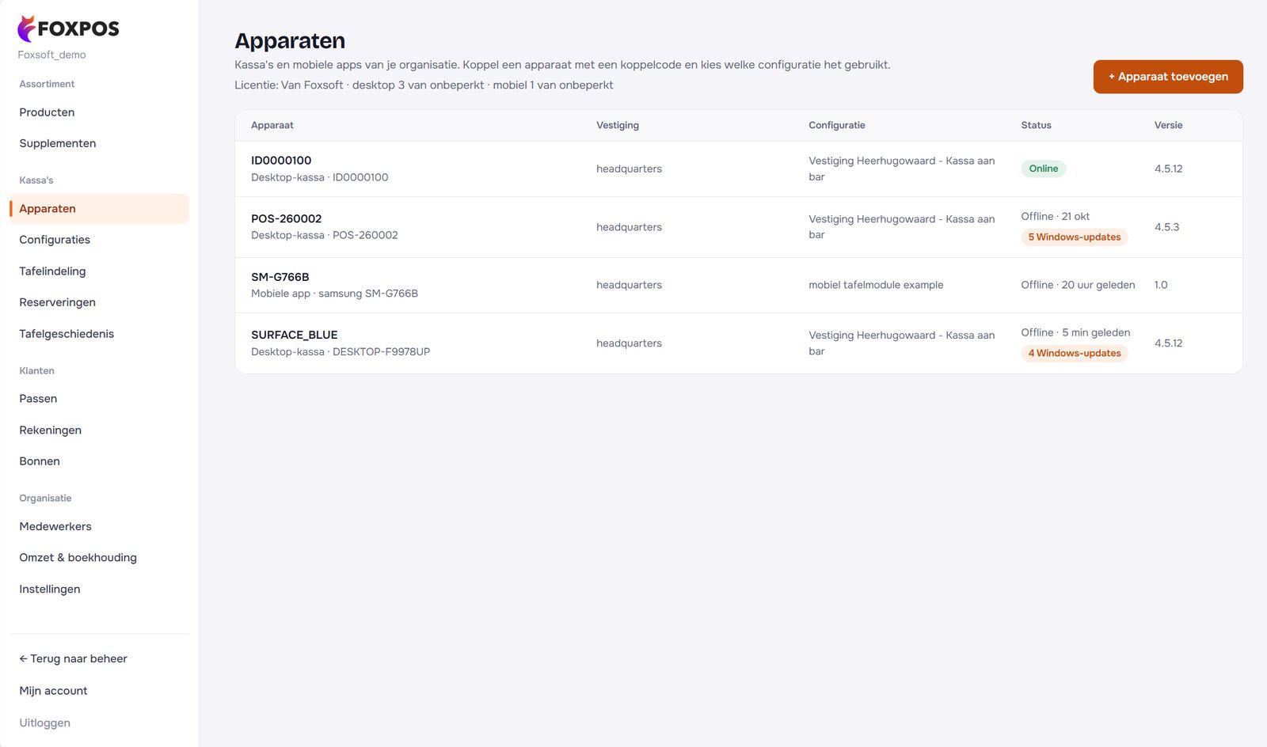Click Offline · 21 okt status
The height and width of the screenshot is (747, 1267).
[1055, 217]
